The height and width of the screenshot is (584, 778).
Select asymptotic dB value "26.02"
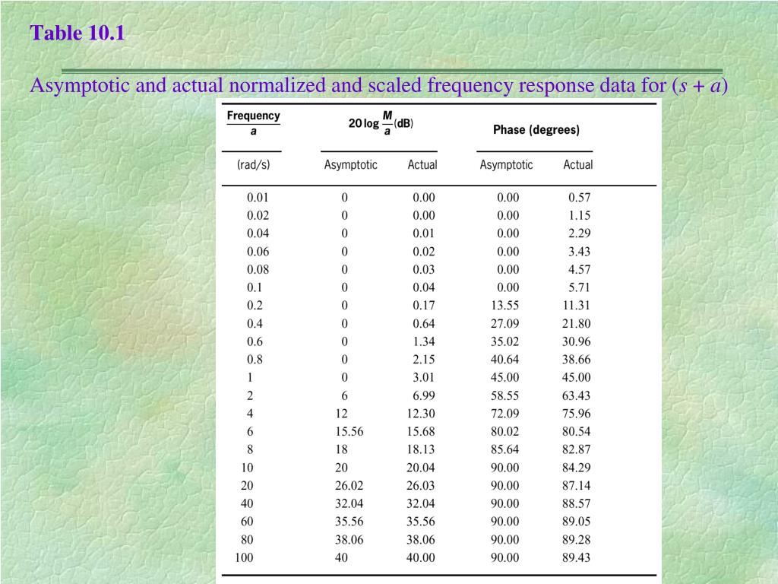click(x=349, y=485)
